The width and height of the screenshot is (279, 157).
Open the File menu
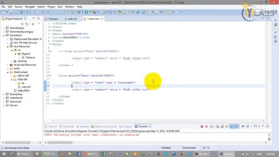coord(3,7)
